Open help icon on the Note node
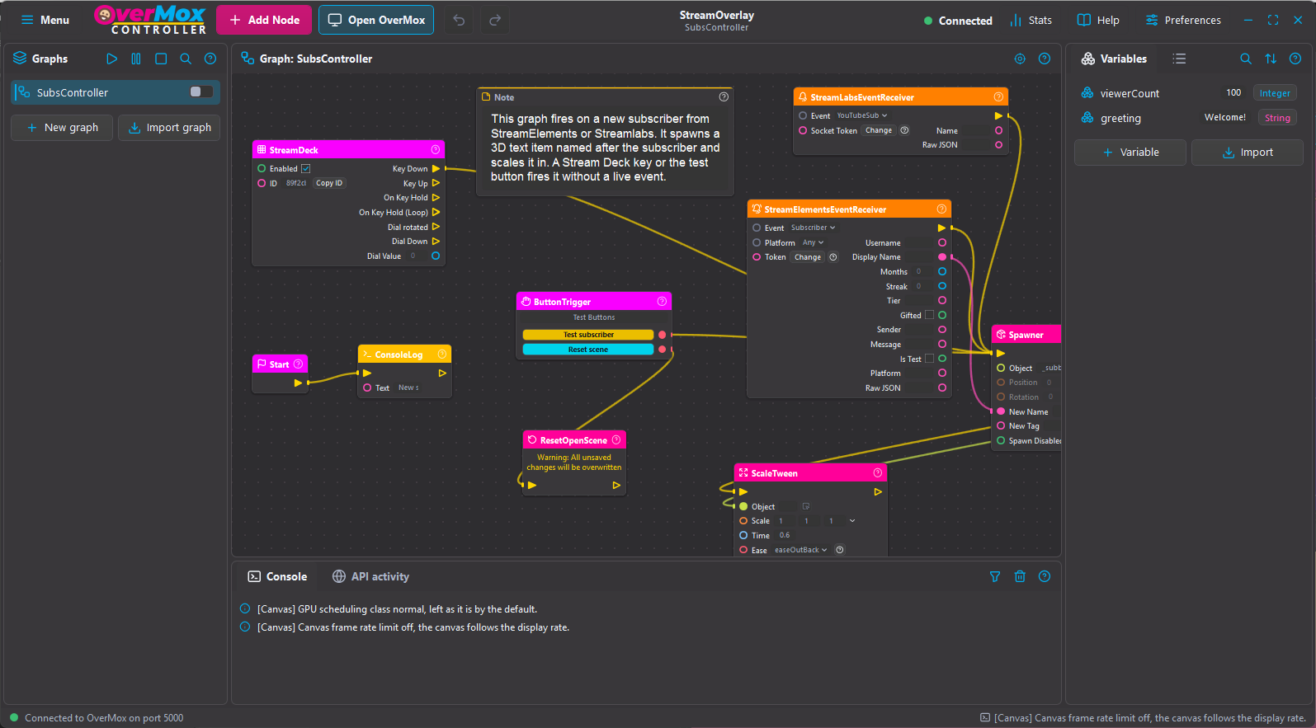1316x728 pixels. pyautogui.click(x=724, y=96)
